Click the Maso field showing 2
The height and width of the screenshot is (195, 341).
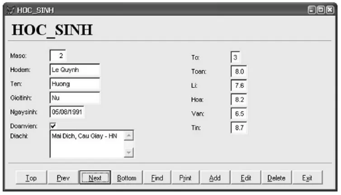click(58, 56)
